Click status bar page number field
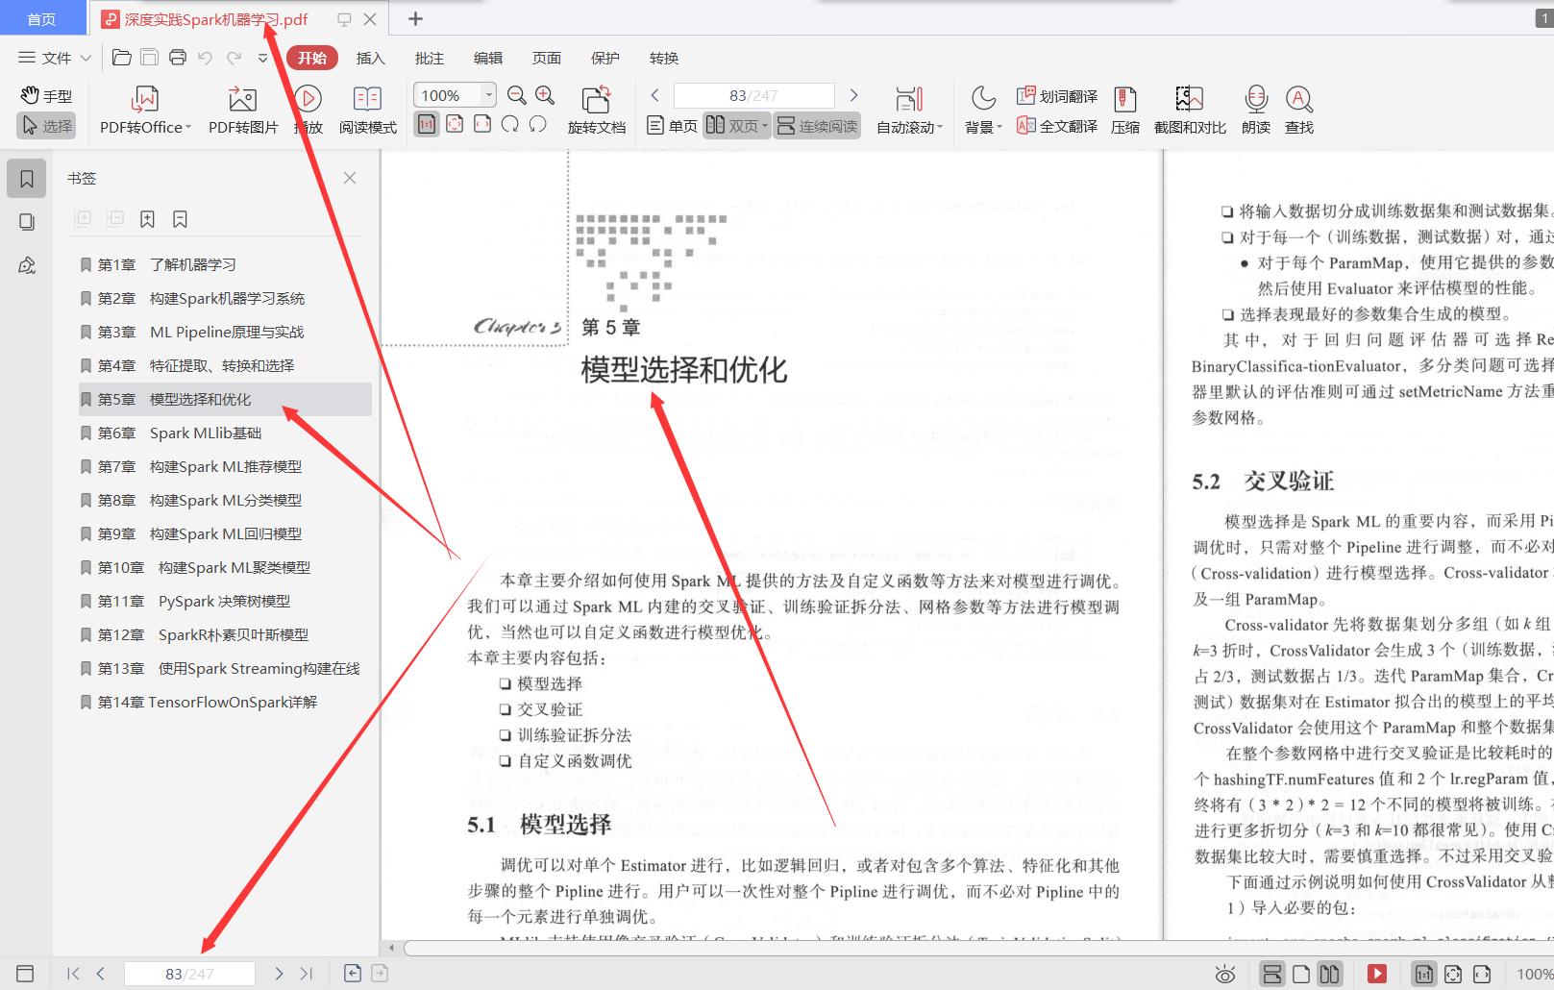 coord(189,974)
